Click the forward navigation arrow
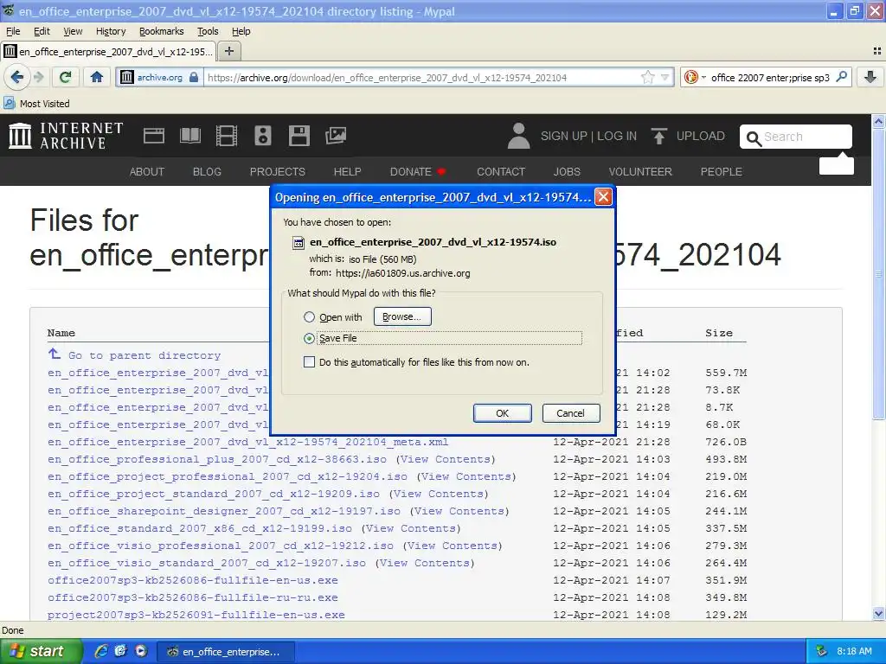 click(39, 77)
